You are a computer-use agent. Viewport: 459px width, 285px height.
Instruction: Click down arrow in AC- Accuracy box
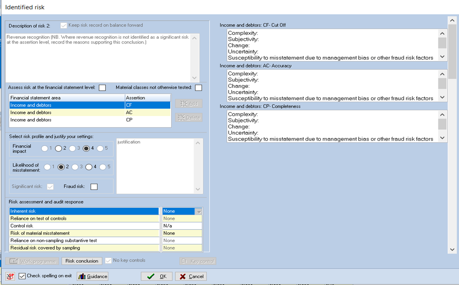click(442, 98)
